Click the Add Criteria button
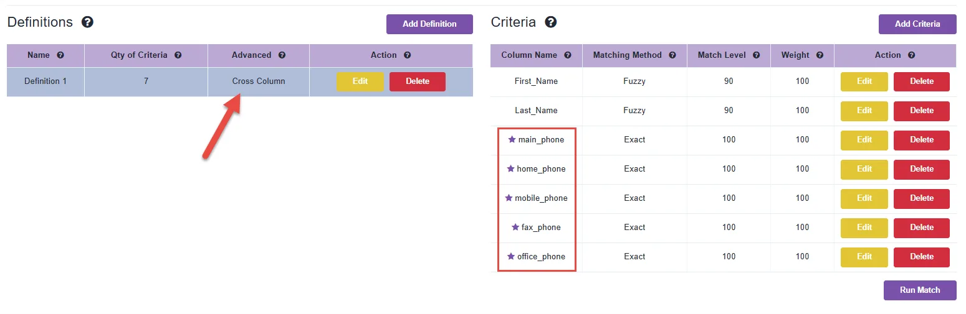This screenshot has width=966, height=314. coord(917,24)
